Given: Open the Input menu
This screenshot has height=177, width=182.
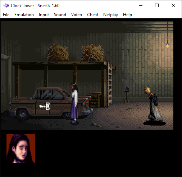Looking at the screenshot, I should [x=44, y=15].
